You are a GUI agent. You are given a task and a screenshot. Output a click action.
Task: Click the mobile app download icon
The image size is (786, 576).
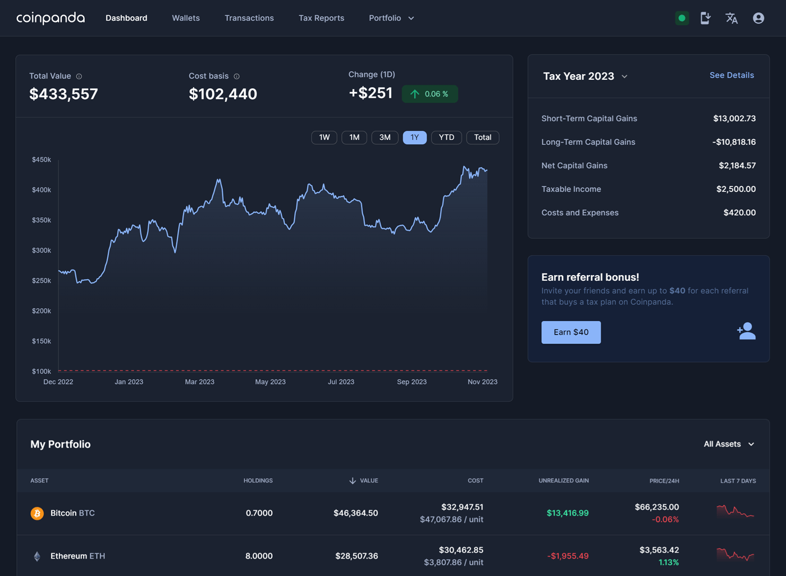(x=705, y=18)
